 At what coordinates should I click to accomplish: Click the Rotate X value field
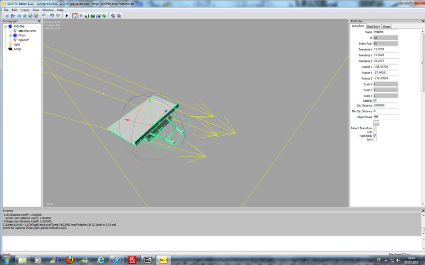pyautogui.click(x=386, y=67)
